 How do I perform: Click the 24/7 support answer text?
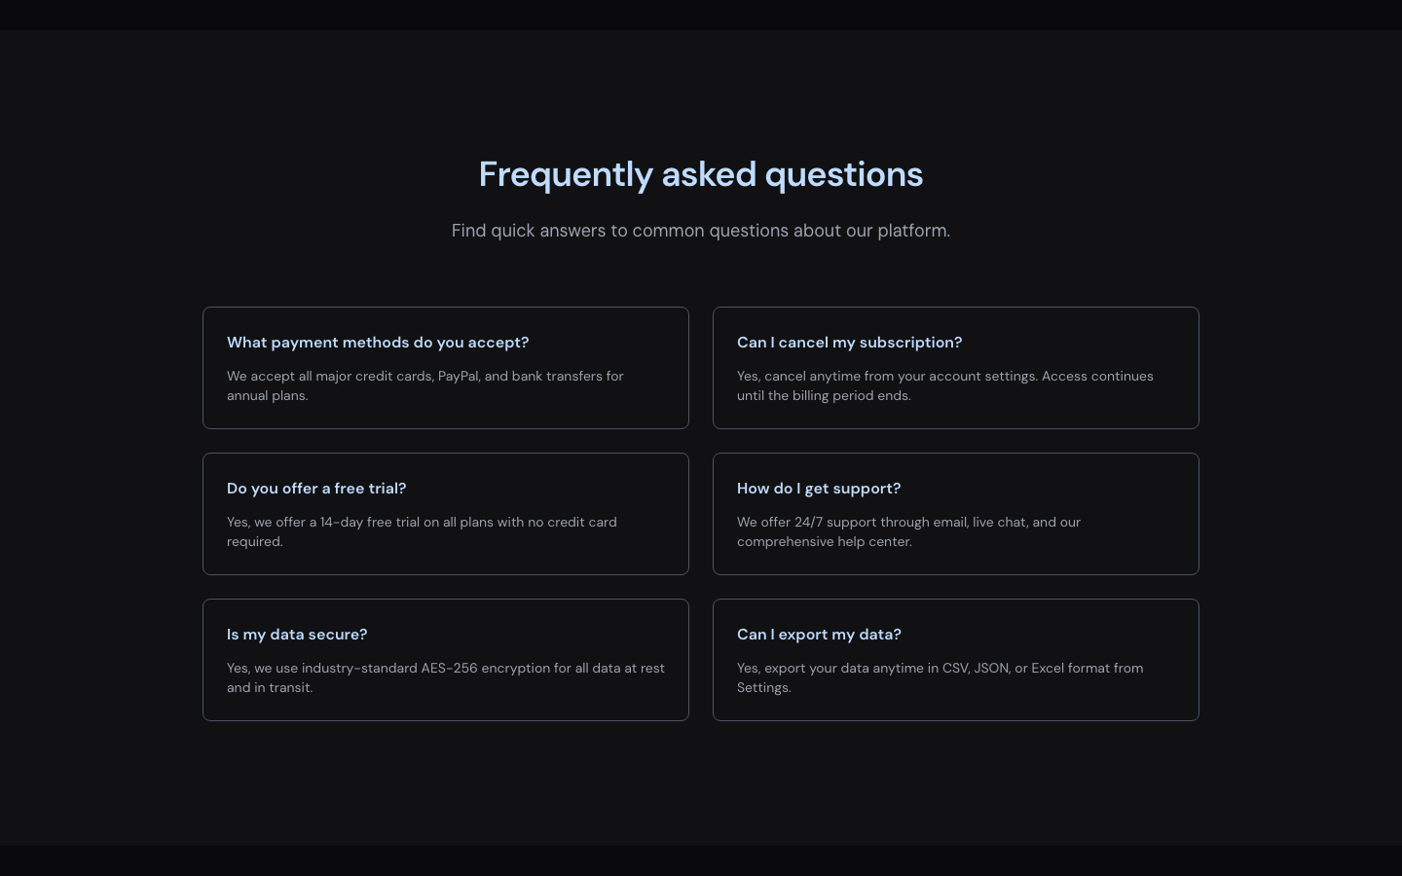click(x=908, y=531)
